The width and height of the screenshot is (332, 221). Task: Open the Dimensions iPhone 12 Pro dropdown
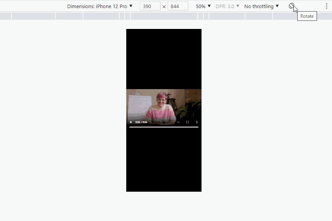coord(100,6)
